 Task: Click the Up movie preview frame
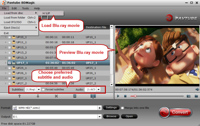157,56
